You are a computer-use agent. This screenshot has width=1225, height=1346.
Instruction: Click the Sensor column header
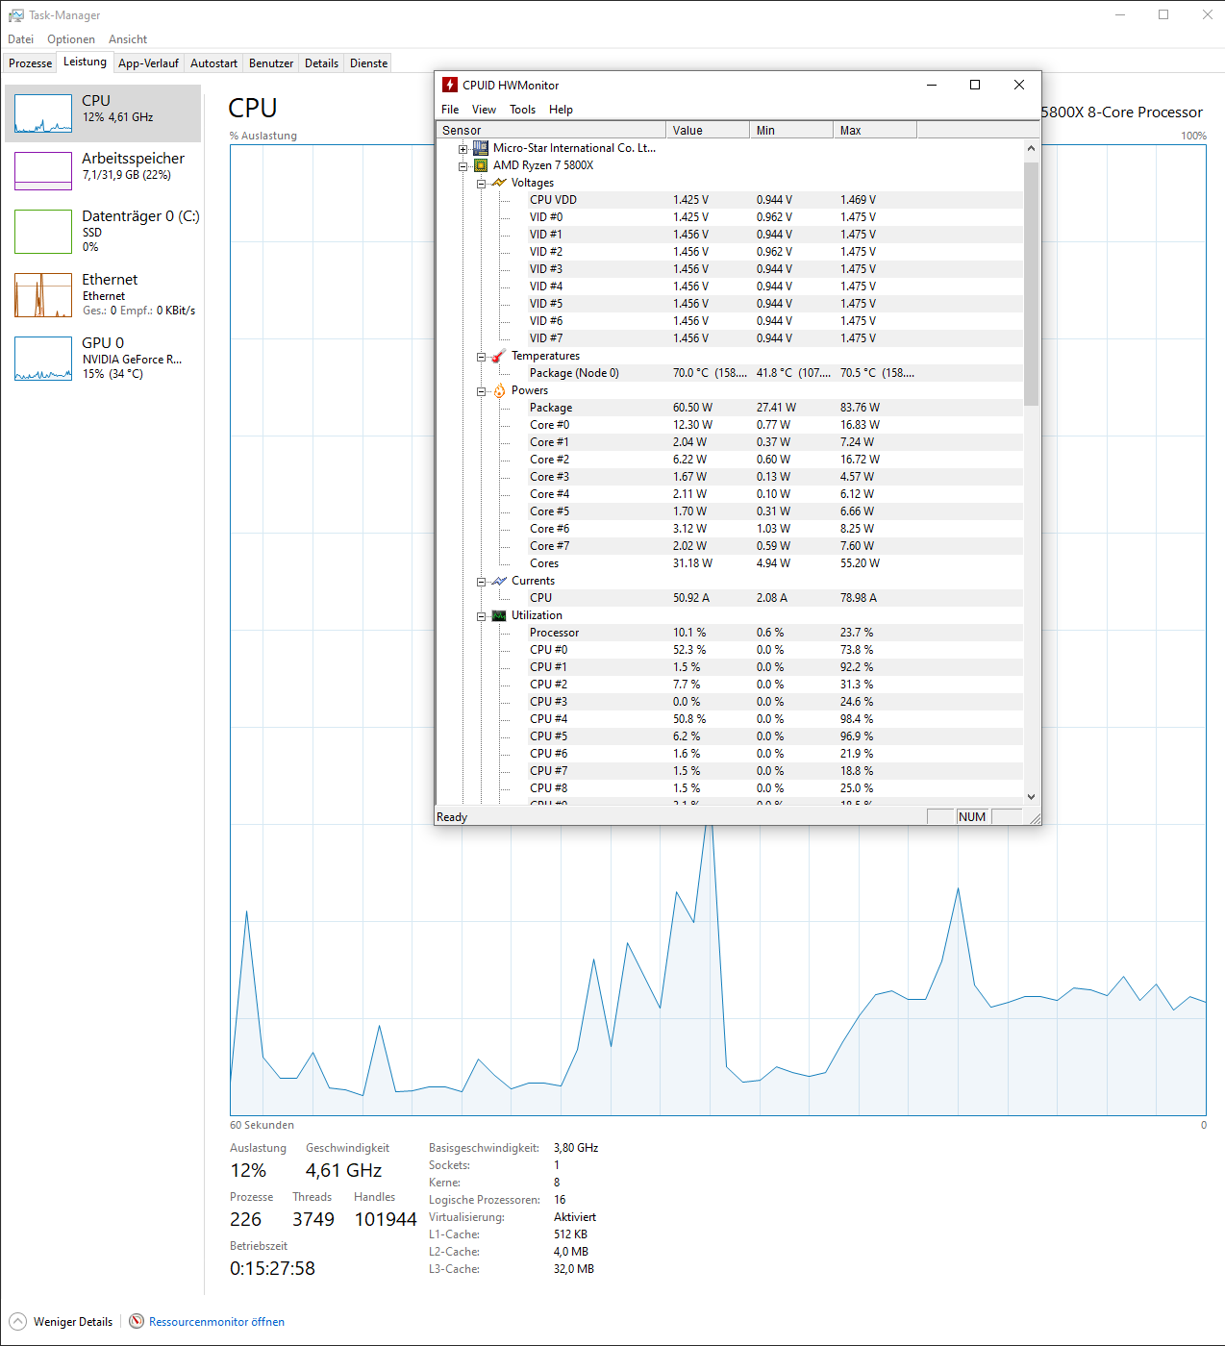(551, 130)
